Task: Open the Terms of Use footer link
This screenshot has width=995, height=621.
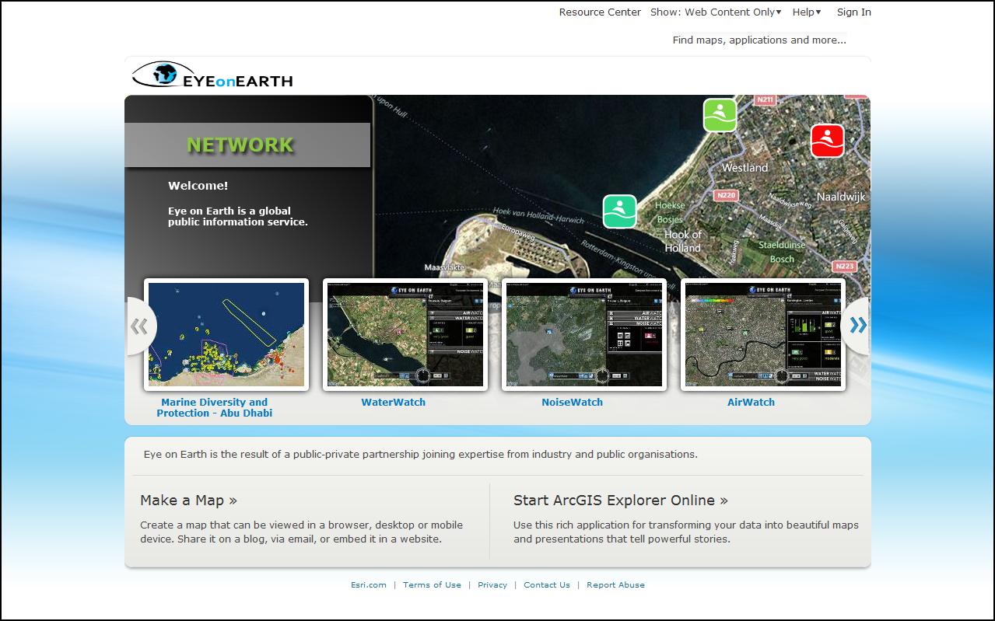Action: [432, 585]
